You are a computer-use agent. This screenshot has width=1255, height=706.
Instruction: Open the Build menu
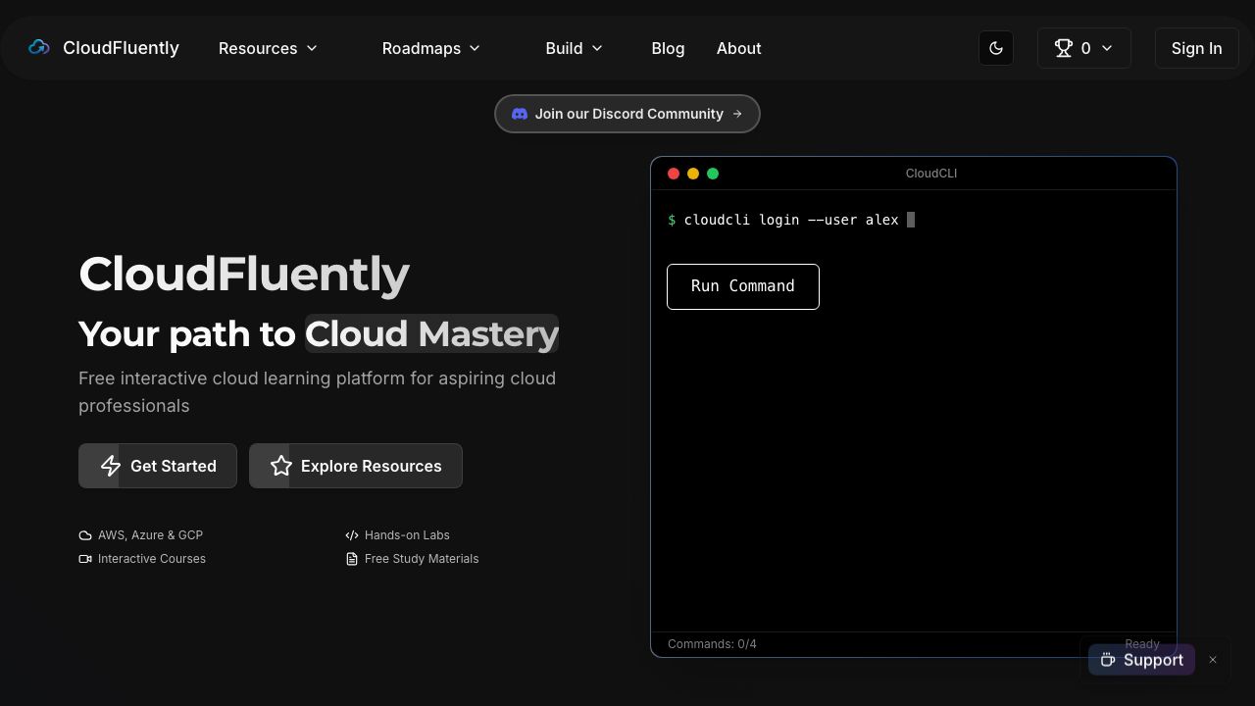(x=575, y=48)
